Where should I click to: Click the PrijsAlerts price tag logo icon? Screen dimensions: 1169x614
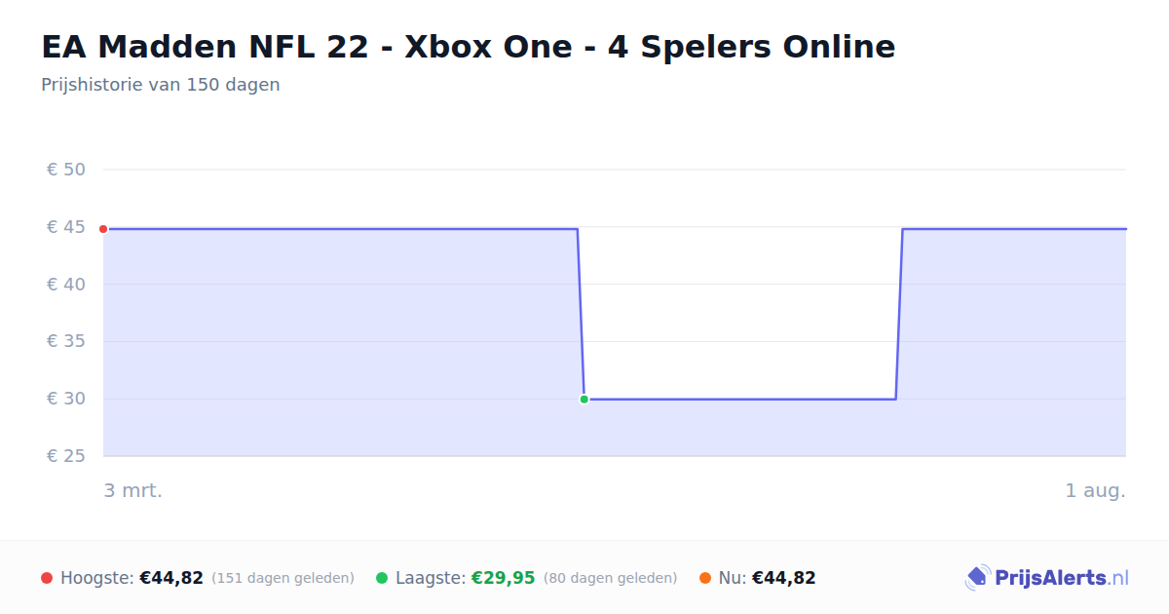(x=977, y=578)
